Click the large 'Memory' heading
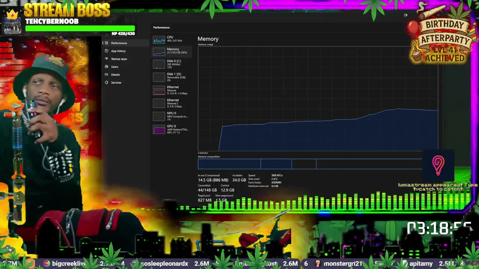 click(x=208, y=39)
